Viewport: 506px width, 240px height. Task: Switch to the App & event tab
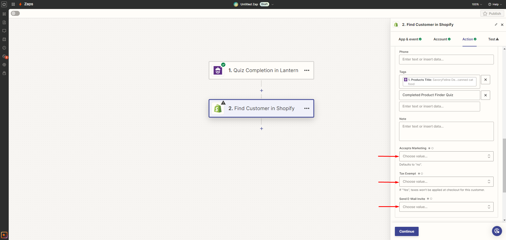click(x=410, y=39)
